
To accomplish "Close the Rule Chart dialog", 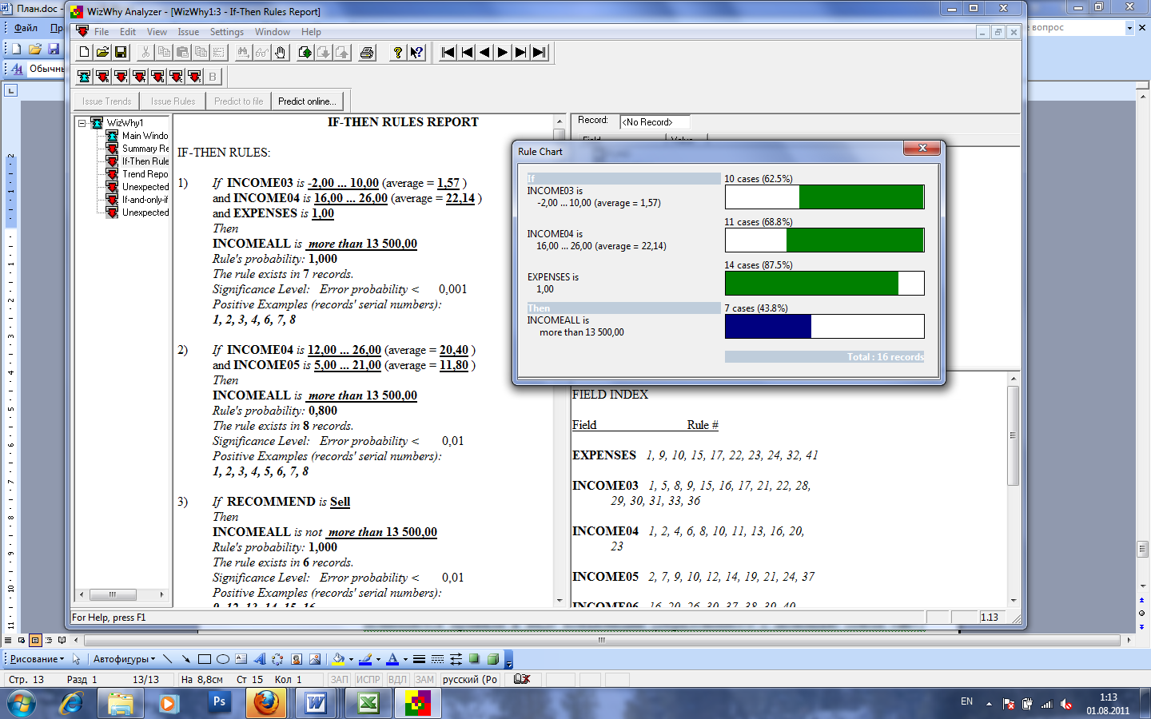I will [922, 149].
